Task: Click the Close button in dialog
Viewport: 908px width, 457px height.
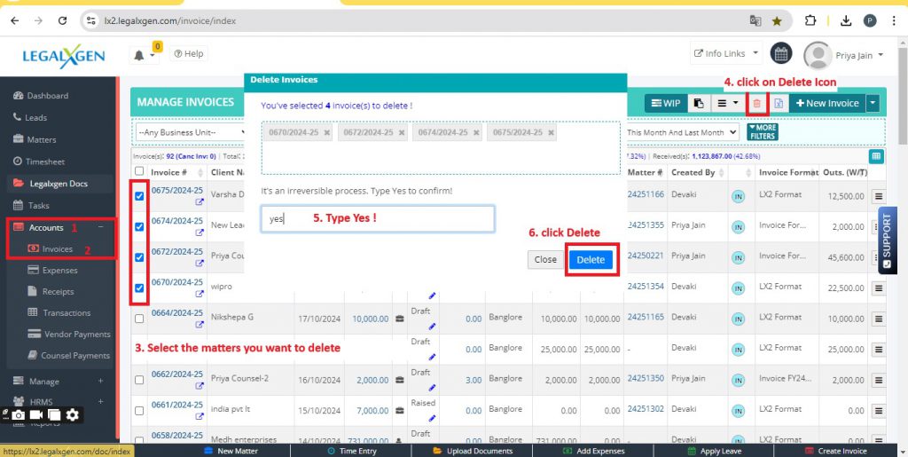Action: [545, 259]
